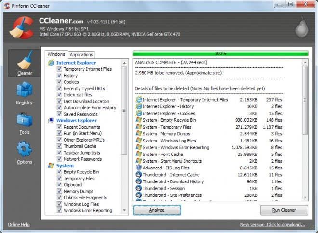Click options list scroll down arrow
The image size is (318, 233).
pyautogui.click(x=124, y=210)
